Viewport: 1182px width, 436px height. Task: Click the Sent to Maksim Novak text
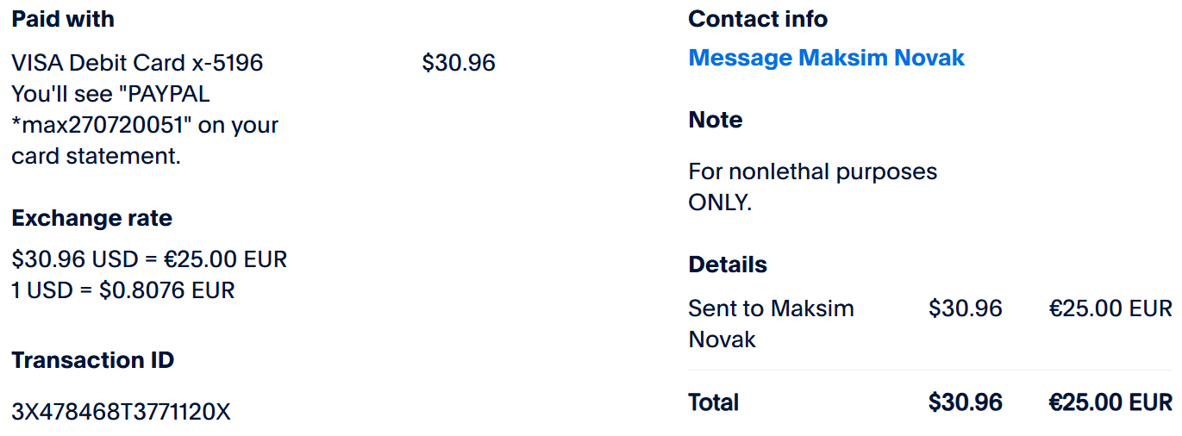(771, 323)
